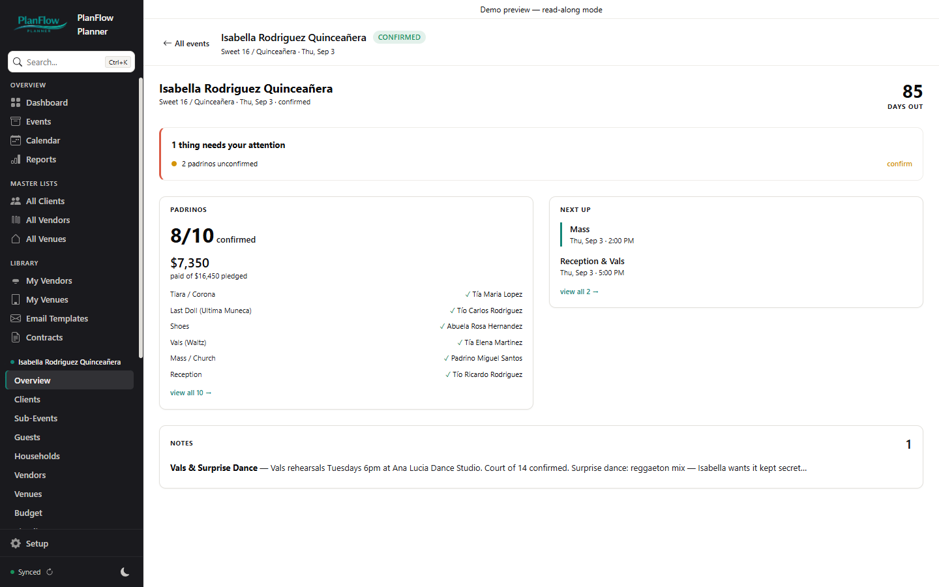Image resolution: width=939 pixels, height=587 pixels.
Task: Open the Sub-Events section
Action: [x=69, y=418]
